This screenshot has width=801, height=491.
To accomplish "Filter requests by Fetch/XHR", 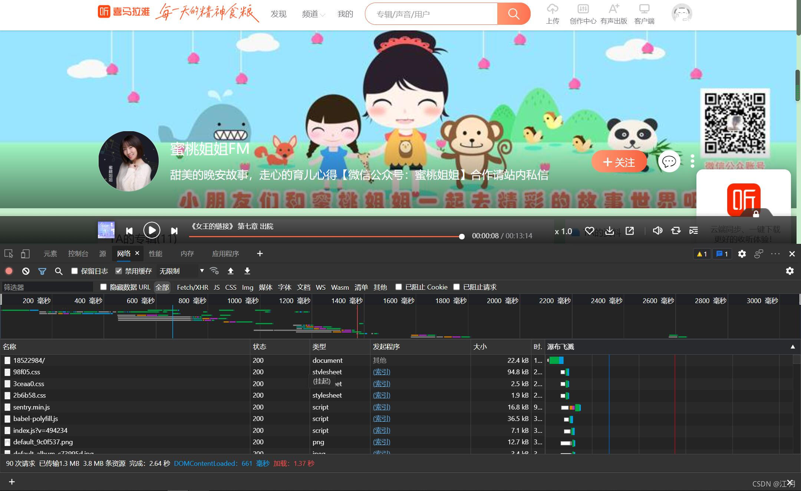I will [x=192, y=287].
